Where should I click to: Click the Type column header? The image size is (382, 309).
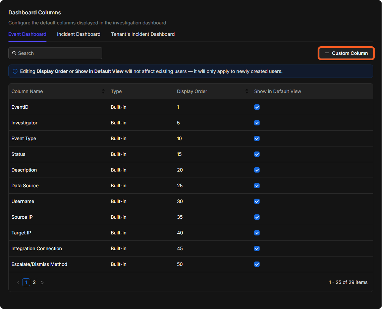(116, 91)
